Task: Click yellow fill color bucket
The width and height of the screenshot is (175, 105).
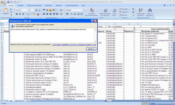Action: [x=33, y=14]
